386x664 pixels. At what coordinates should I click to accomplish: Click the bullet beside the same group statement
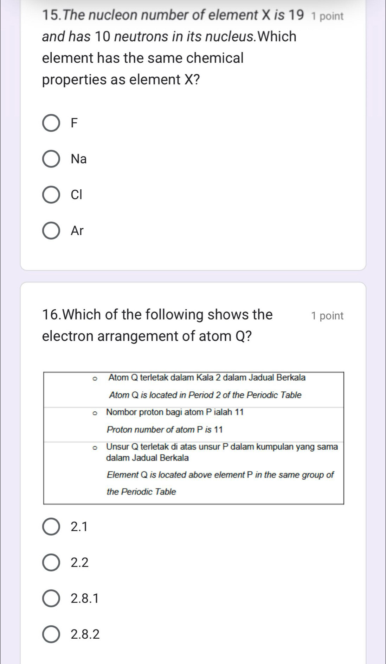94,447
